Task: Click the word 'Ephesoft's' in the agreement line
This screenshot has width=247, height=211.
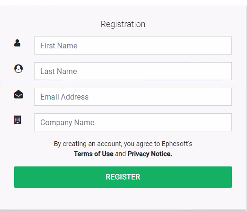Action: (177, 144)
